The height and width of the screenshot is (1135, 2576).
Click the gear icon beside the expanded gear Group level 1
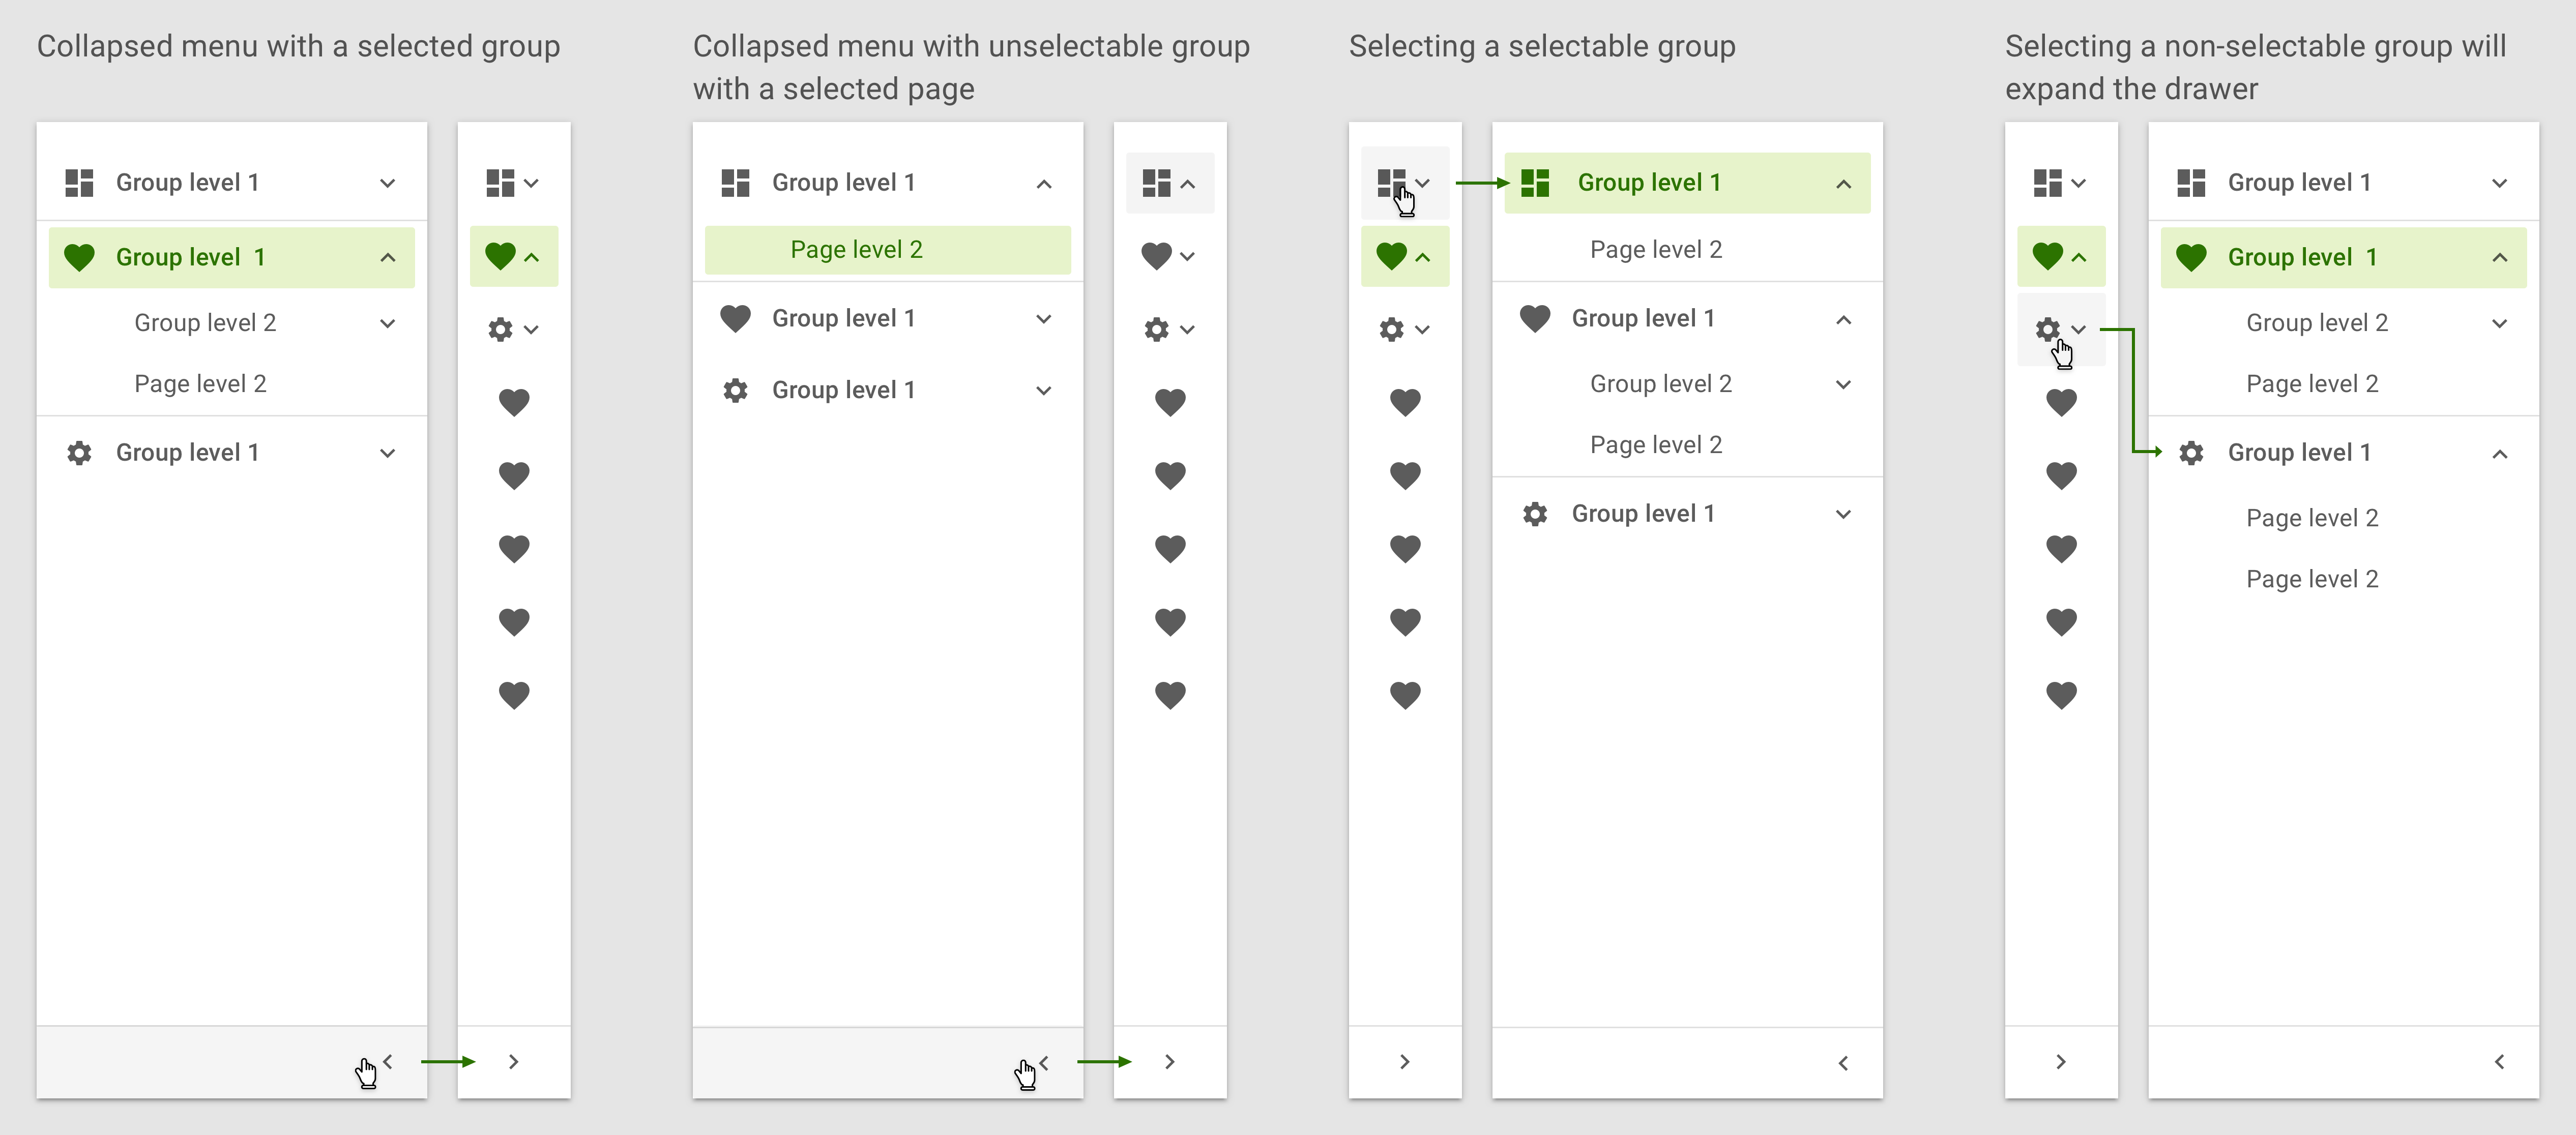(2191, 453)
